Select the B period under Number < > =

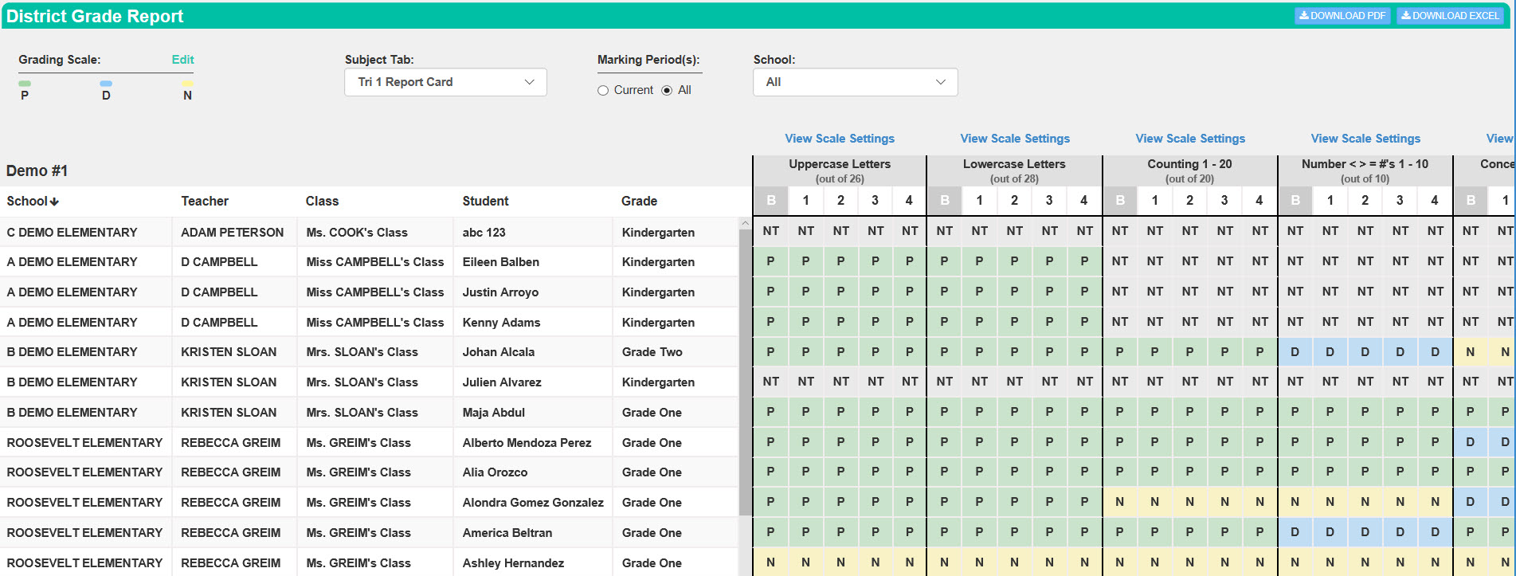click(x=1295, y=201)
